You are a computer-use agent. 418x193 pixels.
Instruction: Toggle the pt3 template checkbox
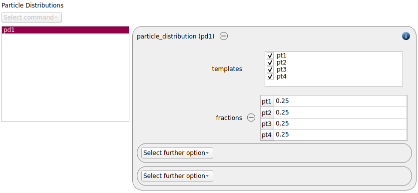(270, 69)
